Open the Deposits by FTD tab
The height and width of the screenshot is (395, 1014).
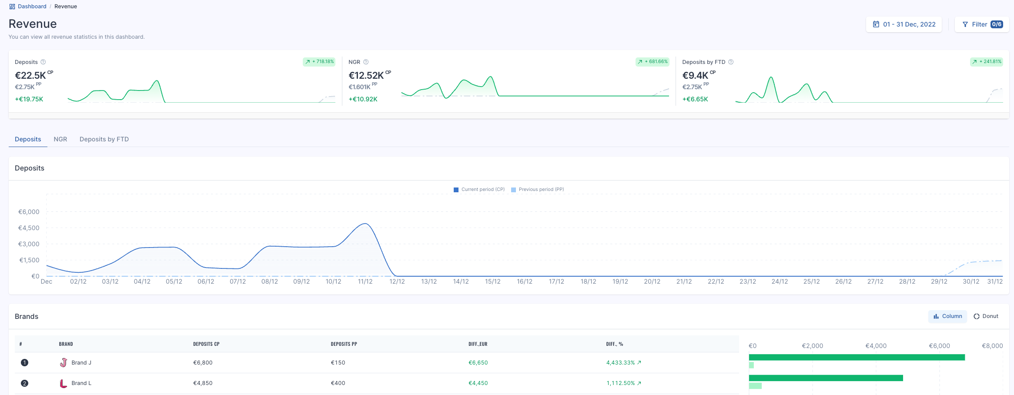point(104,139)
